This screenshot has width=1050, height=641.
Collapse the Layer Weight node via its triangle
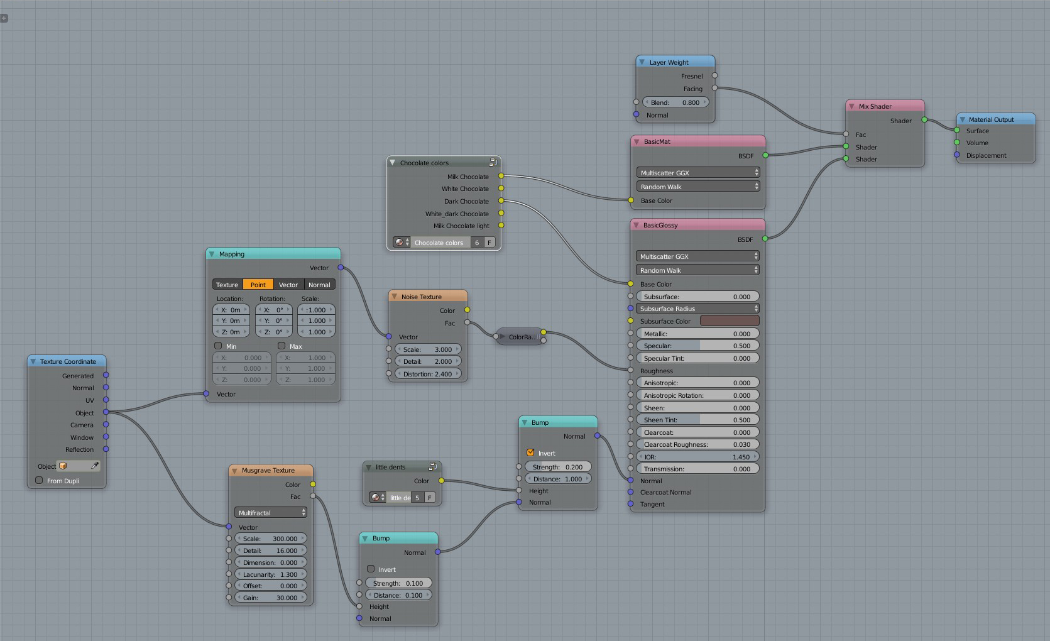click(642, 62)
